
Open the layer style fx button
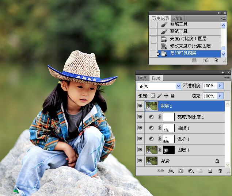[171, 171]
